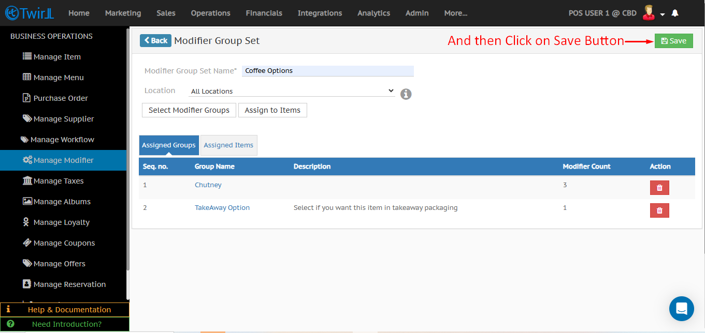Click the user avatar icon
Viewport: 705px width, 333px height.
[x=648, y=13]
